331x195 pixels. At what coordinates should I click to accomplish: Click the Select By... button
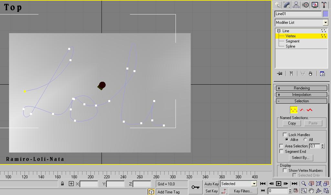click(301, 158)
